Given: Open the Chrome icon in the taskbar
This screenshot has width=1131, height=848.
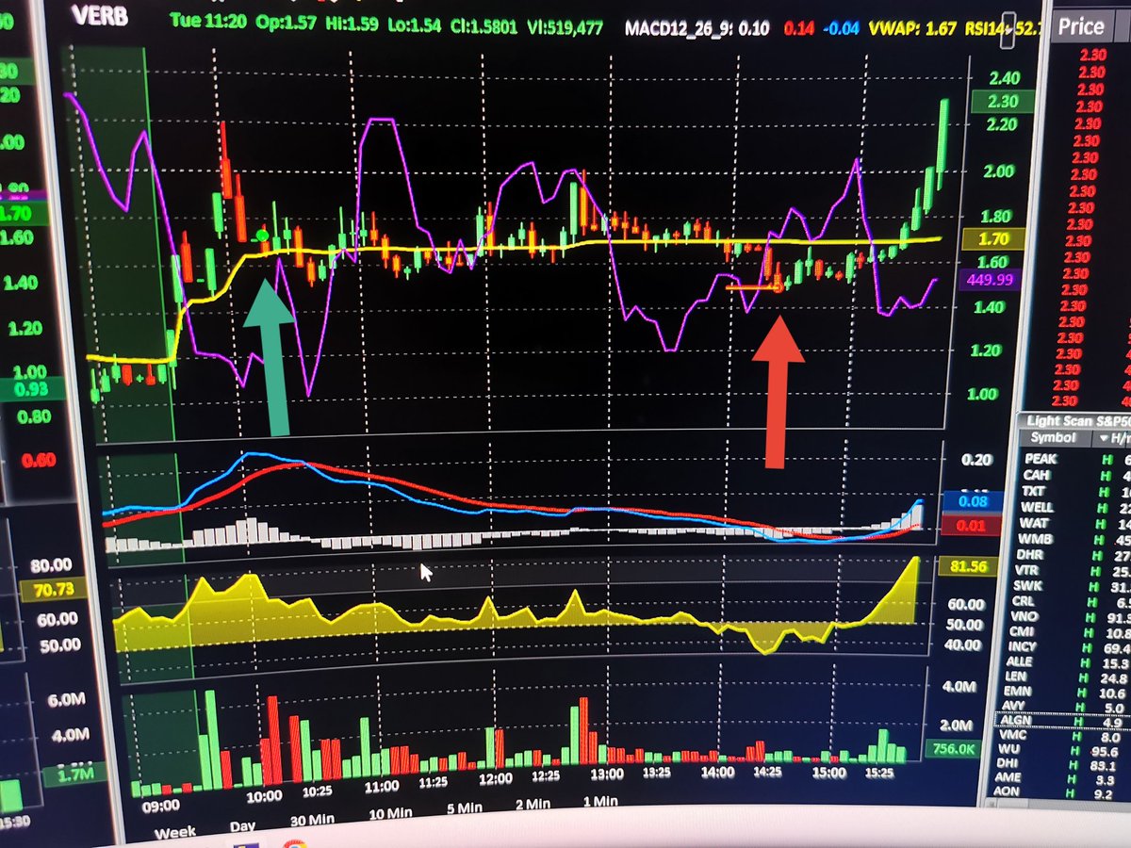Looking at the screenshot, I should point(295,843).
